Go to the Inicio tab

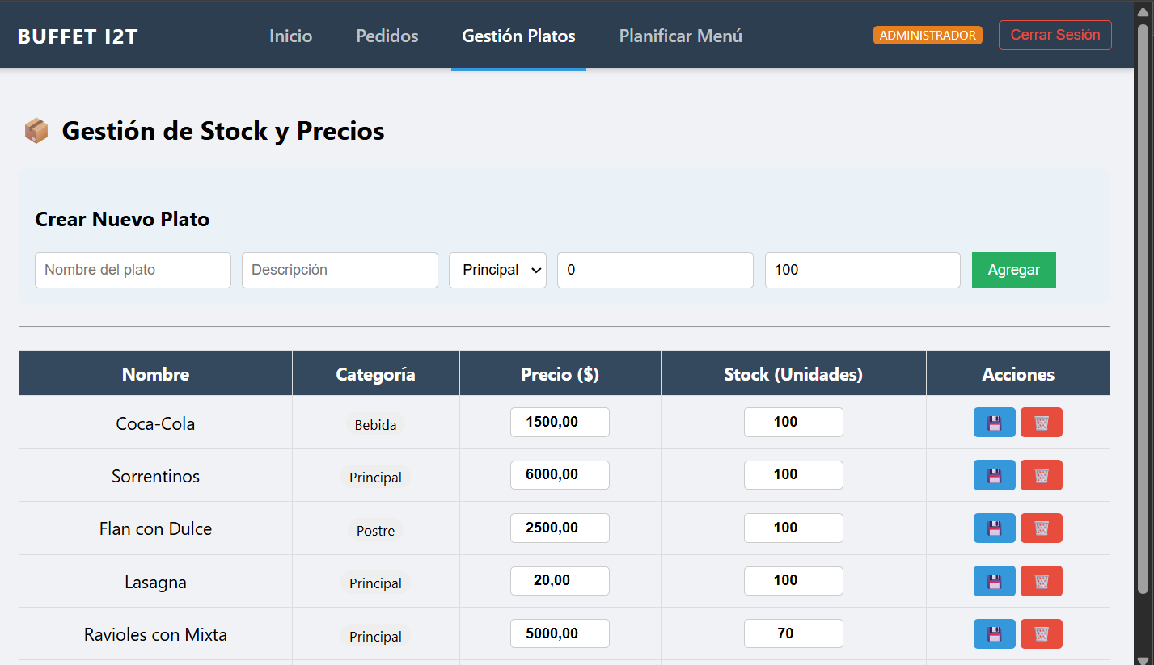(290, 36)
